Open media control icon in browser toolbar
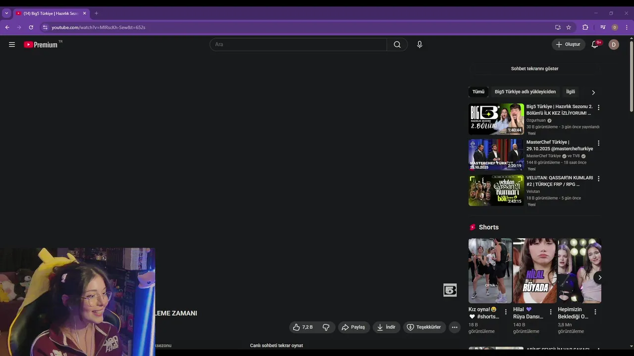The image size is (634, 356). [603, 27]
